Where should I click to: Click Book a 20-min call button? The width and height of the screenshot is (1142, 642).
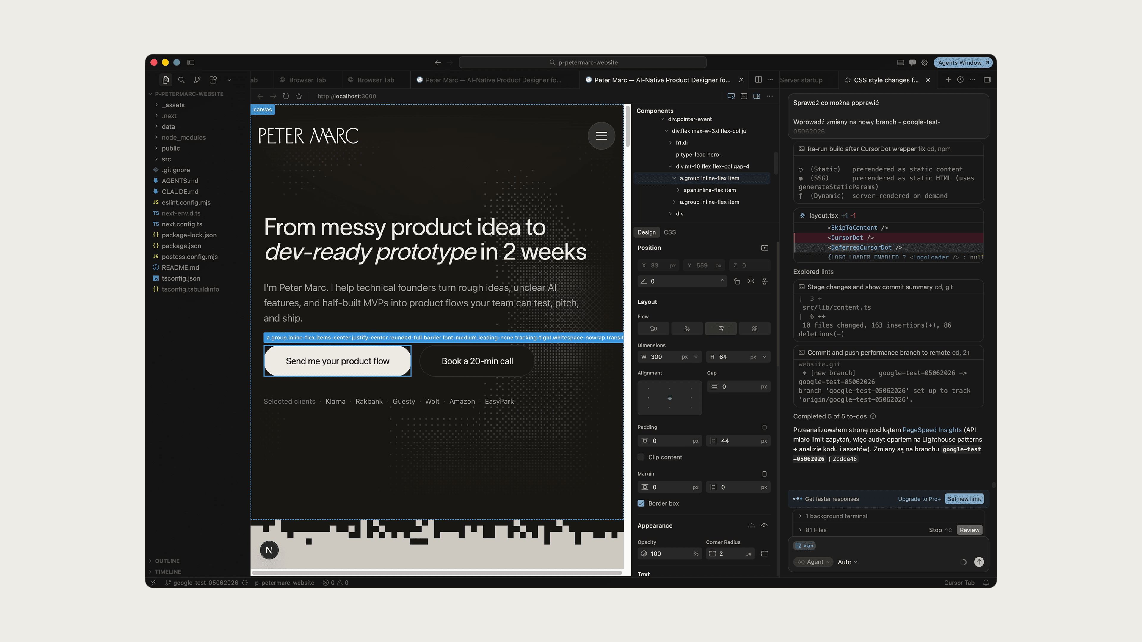pos(477,361)
